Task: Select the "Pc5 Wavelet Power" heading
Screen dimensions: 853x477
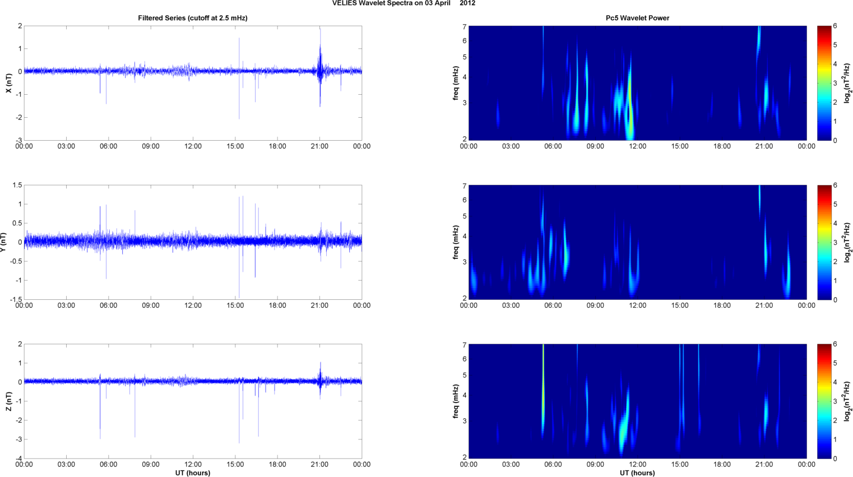Action: click(637, 18)
